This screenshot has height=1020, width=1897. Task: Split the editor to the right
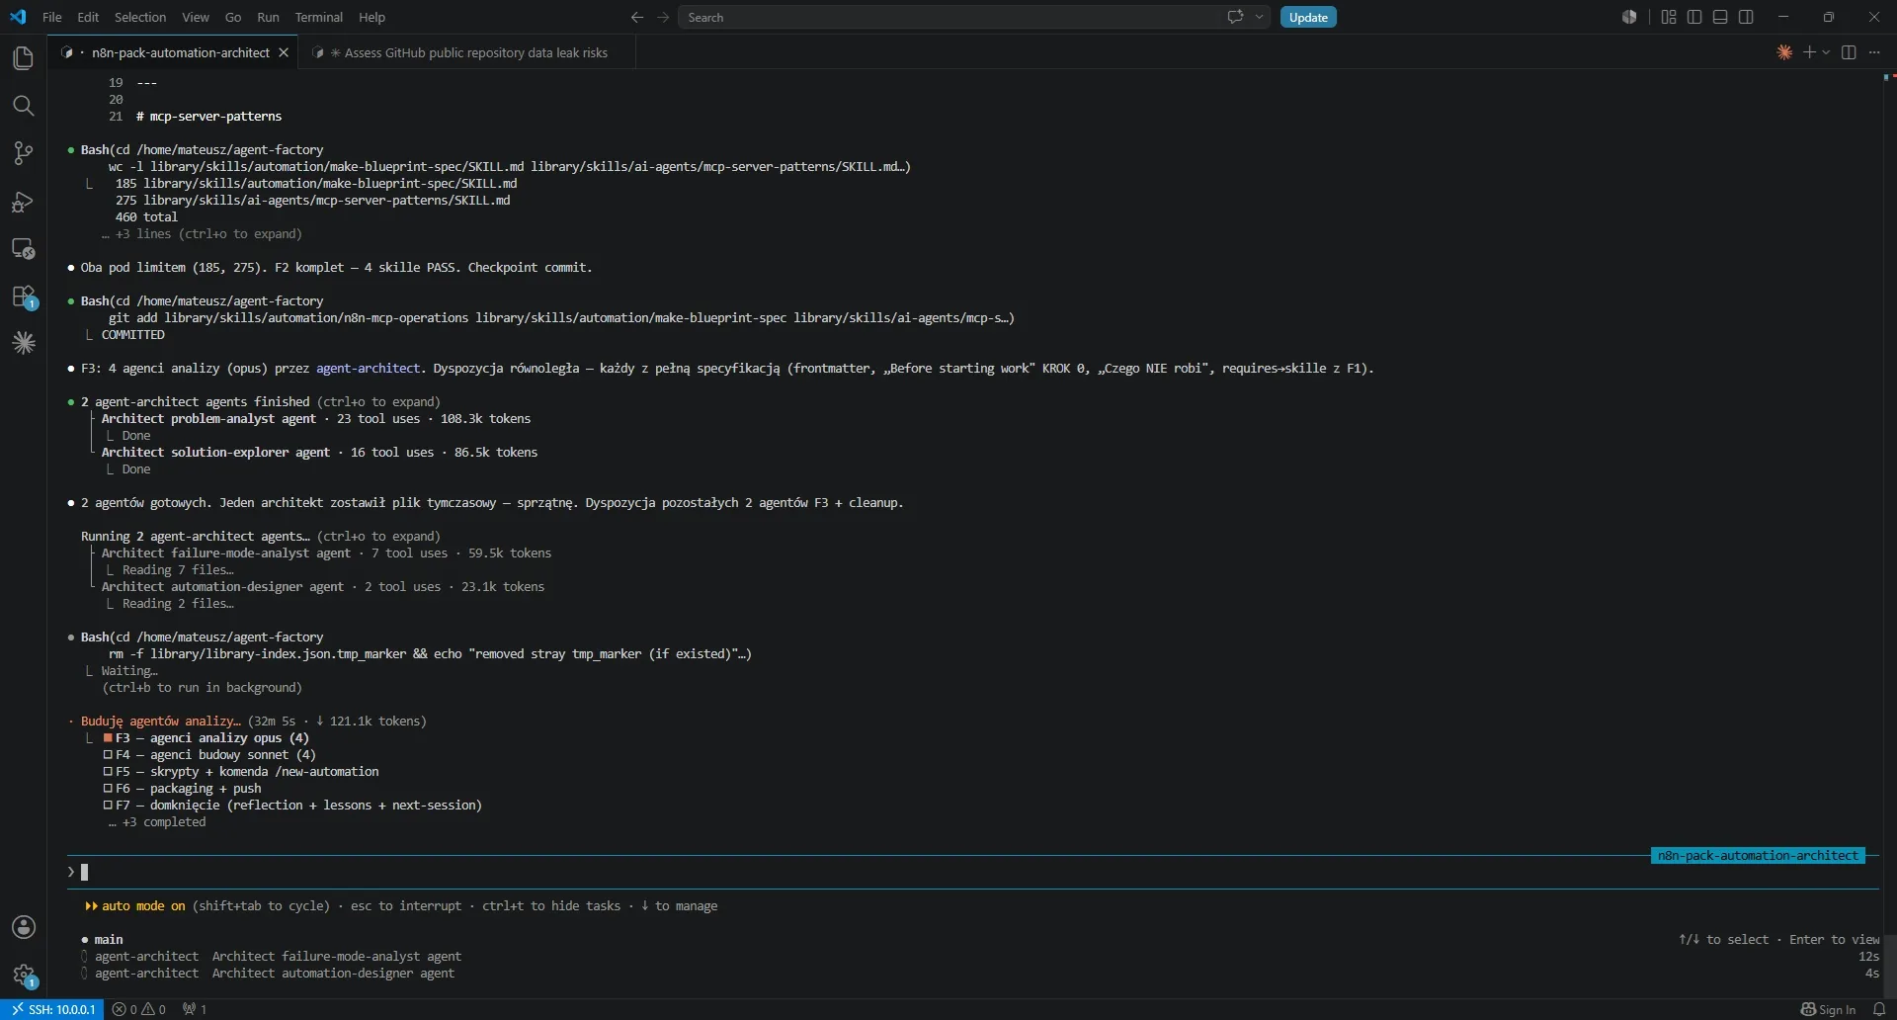pyautogui.click(x=1849, y=52)
